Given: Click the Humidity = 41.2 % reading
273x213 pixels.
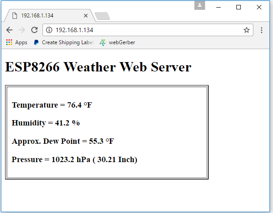Looking at the screenshot, I should [x=46, y=123].
